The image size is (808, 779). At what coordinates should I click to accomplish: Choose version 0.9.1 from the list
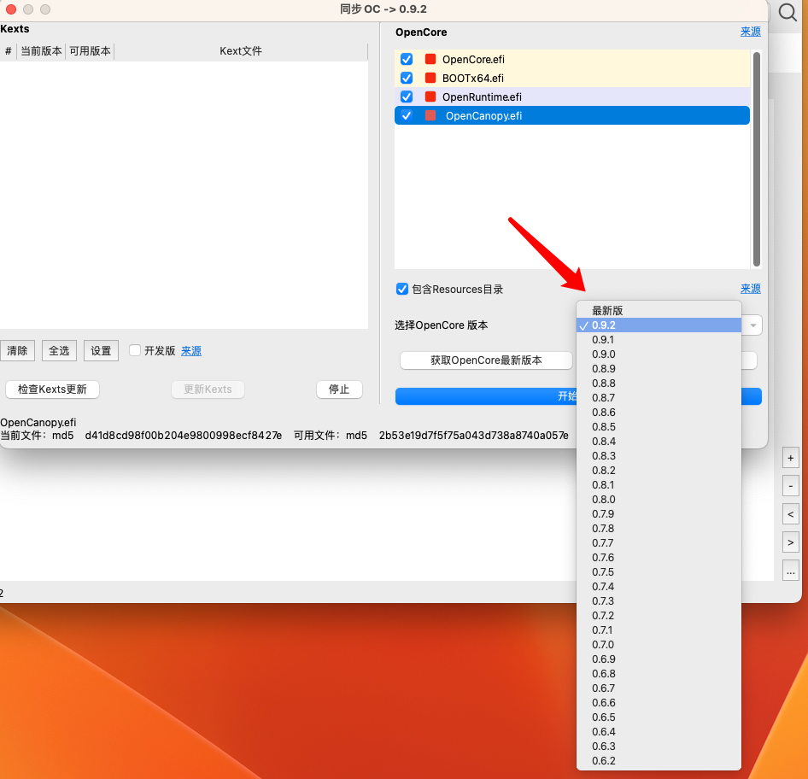pyautogui.click(x=659, y=339)
